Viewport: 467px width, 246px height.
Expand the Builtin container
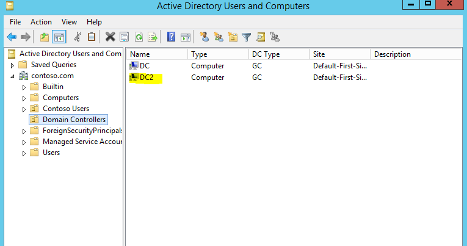coord(24,87)
